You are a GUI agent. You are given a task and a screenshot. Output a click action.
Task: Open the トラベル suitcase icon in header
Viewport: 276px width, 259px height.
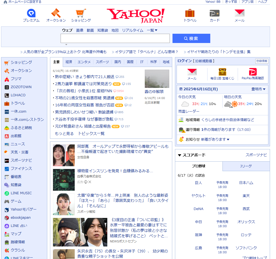point(190,13)
